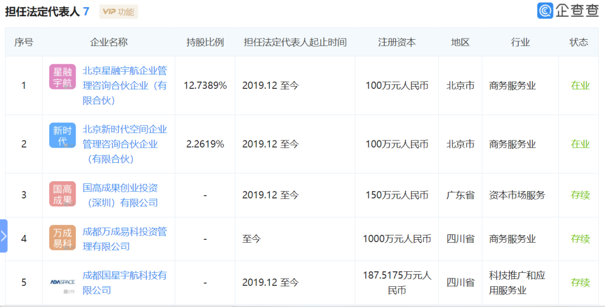Click 商务服务业 in the 北京星融宇航 row
605x307 pixels.
coord(513,86)
